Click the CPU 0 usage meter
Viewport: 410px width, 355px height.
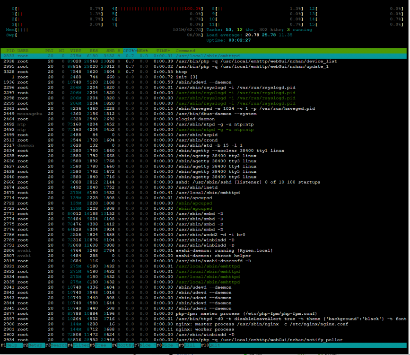pyautogui.click(x=57, y=9)
